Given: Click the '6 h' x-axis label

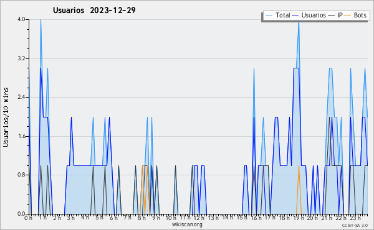Looking at the screenshot, I should click(x=113, y=218).
